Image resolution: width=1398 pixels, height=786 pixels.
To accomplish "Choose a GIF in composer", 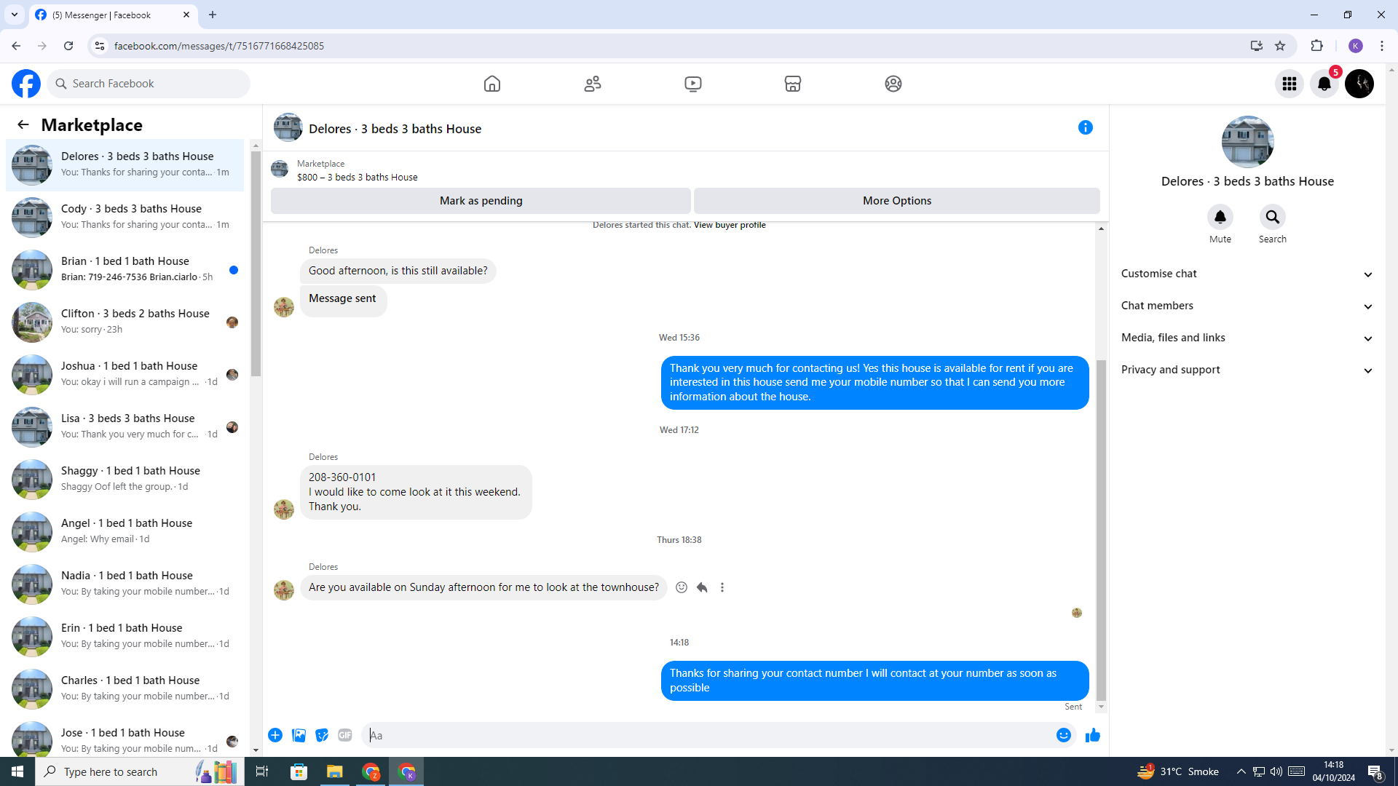I will 345,735.
